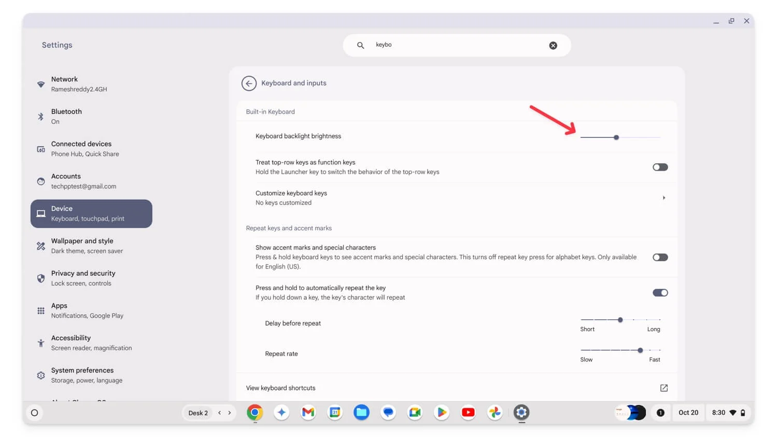Viewport: 777px width, 437px height.
Task: Open the Files app in shelf
Action: point(361,413)
